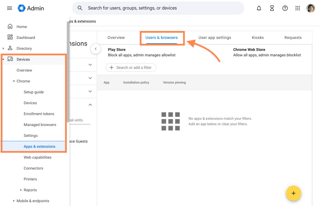Open notifications bell

point(259,8)
